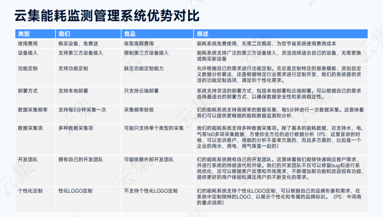The height and width of the screenshot is (217, 383).
Task: Select the 我们 column header
Action: [64, 34]
